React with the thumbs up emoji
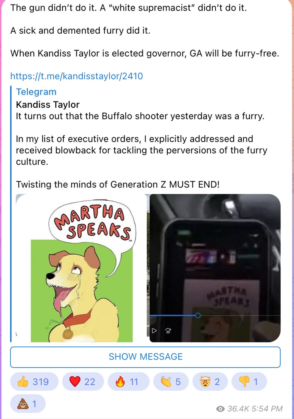The width and height of the screenshot is (294, 419). (34, 382)
